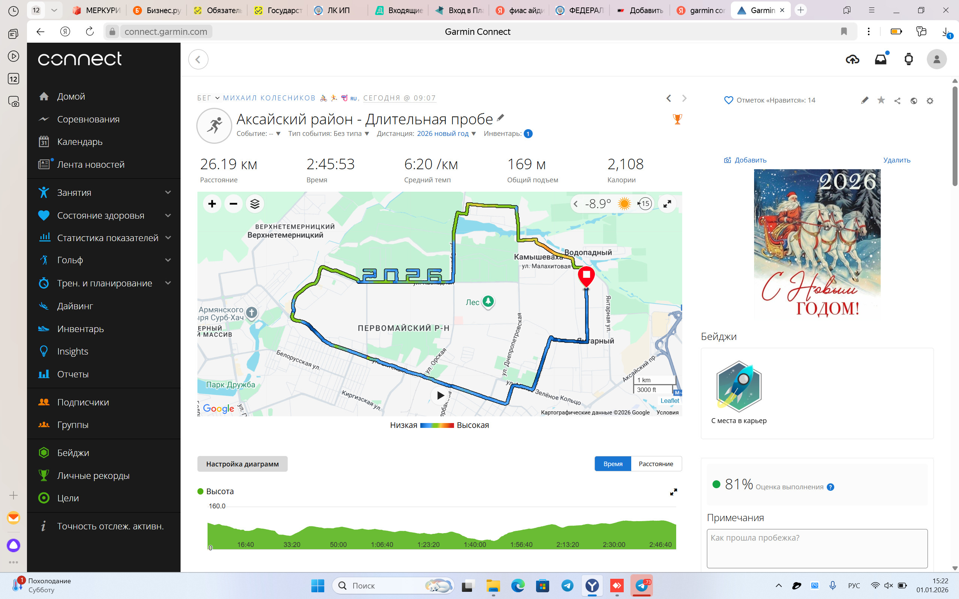
Task: Click Добавить photo link
Action: 745,160
